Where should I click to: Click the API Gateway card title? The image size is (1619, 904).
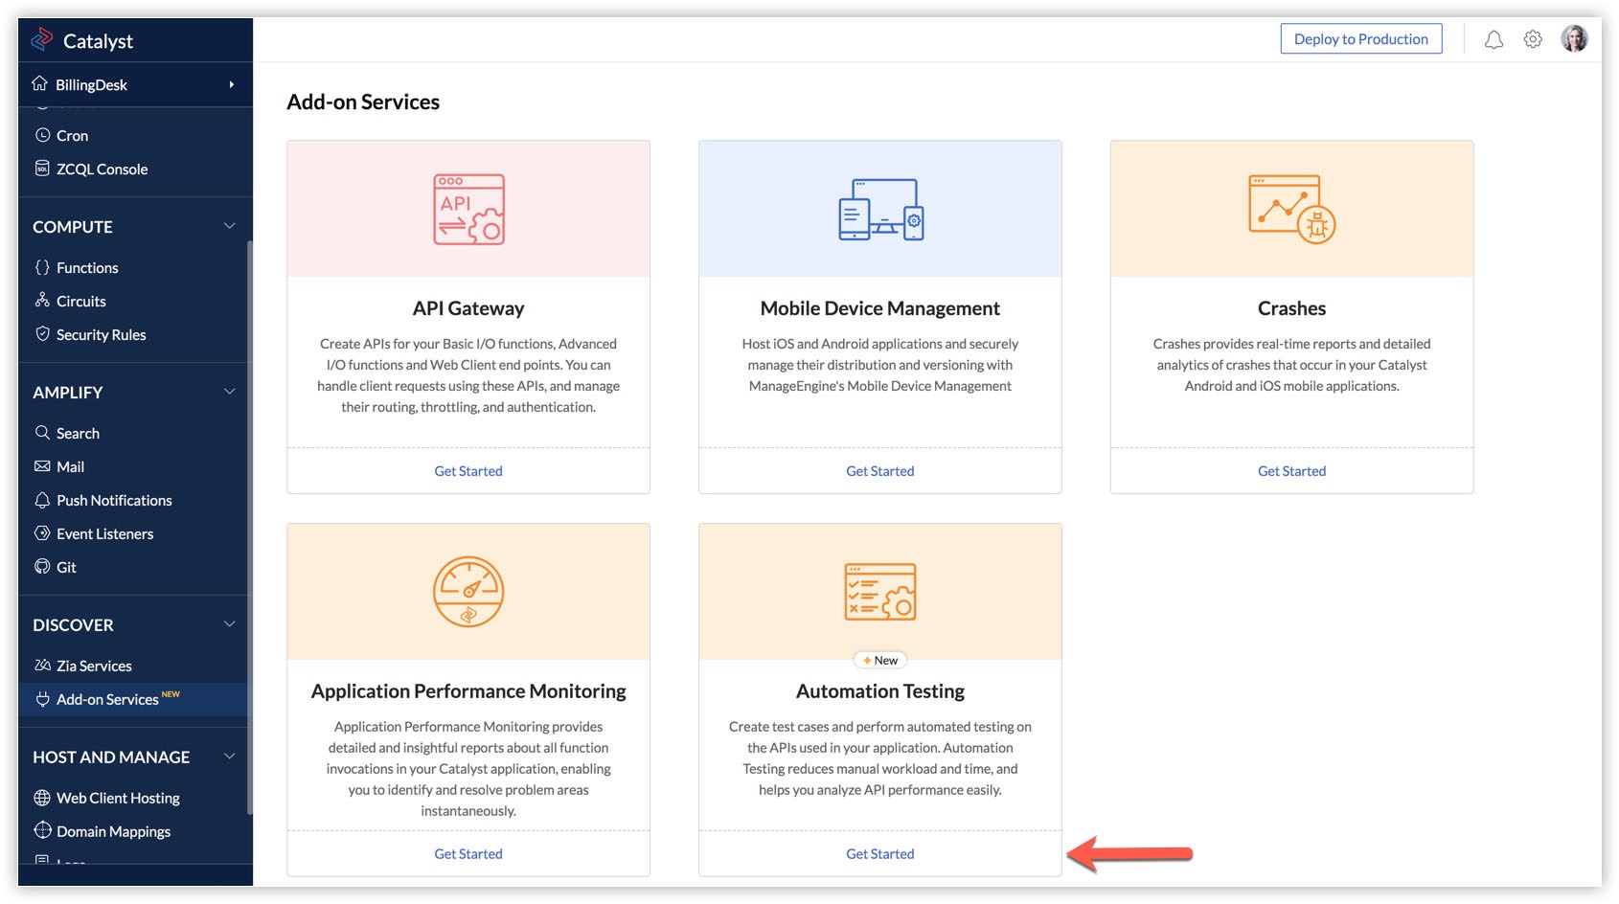pyautogui.click(x=468, y=308)
